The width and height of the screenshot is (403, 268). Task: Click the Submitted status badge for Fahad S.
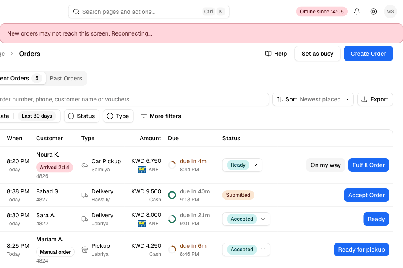[x=238, y=195]
